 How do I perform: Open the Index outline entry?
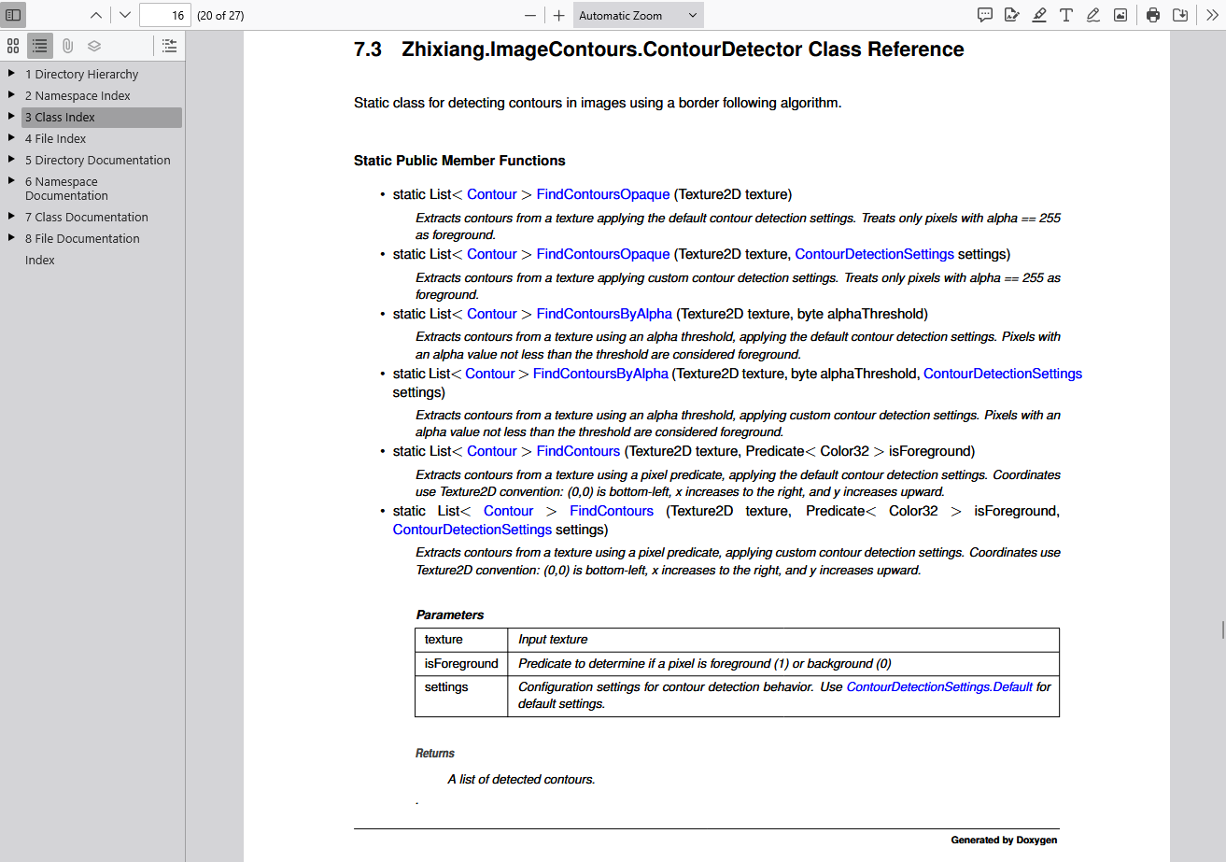click(x=40, y=260)
